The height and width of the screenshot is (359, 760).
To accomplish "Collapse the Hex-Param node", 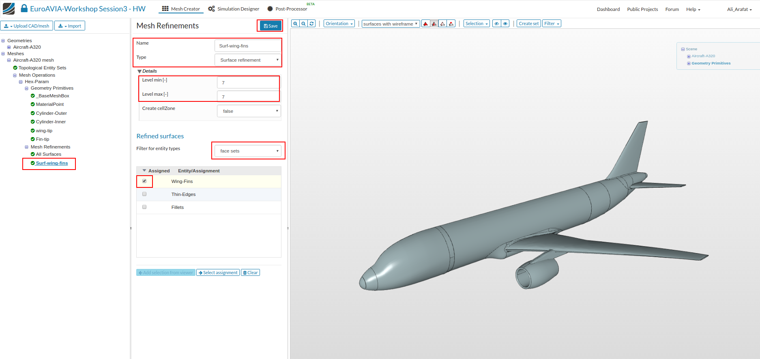I will (x=21, y=82).
